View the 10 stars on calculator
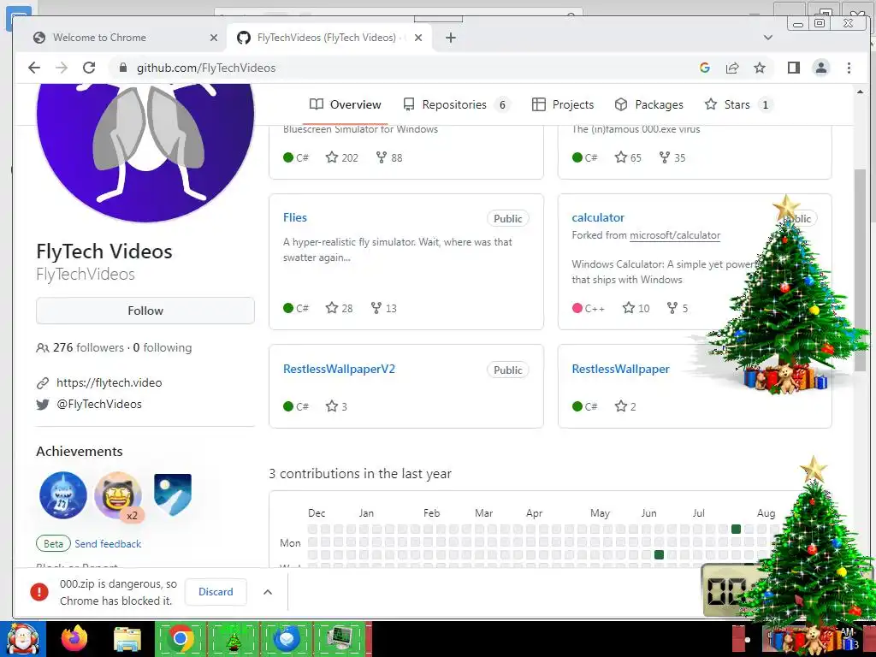The width and height of the screenshot is (876, 657). (x=636, y=308)
